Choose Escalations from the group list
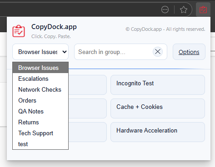 click(40, 79)
